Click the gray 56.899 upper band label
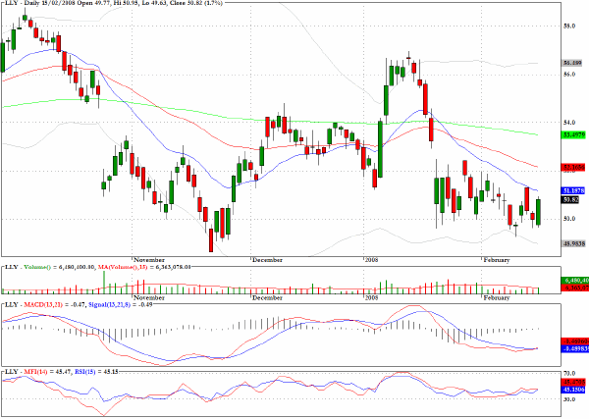Image resolution: width=589 pixels, height=419 pixels. click(572, 63)
